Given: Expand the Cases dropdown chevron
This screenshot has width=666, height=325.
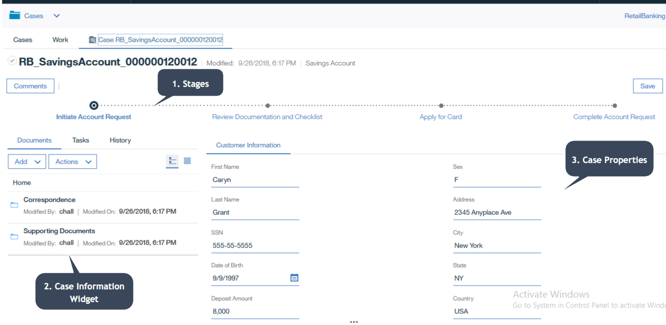Looking at the screenshot, I should point(57,16).
